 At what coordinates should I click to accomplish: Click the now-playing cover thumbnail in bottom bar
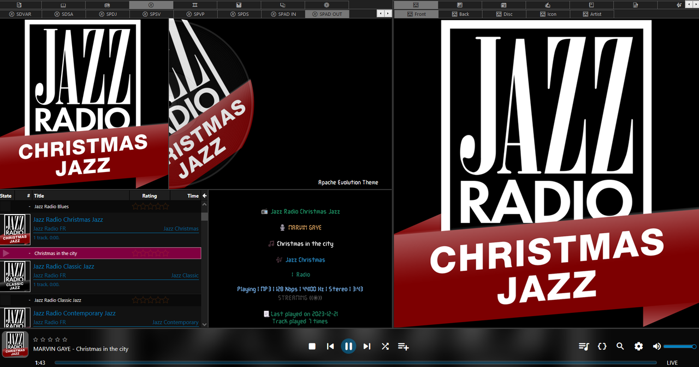(x=15, y=344)
